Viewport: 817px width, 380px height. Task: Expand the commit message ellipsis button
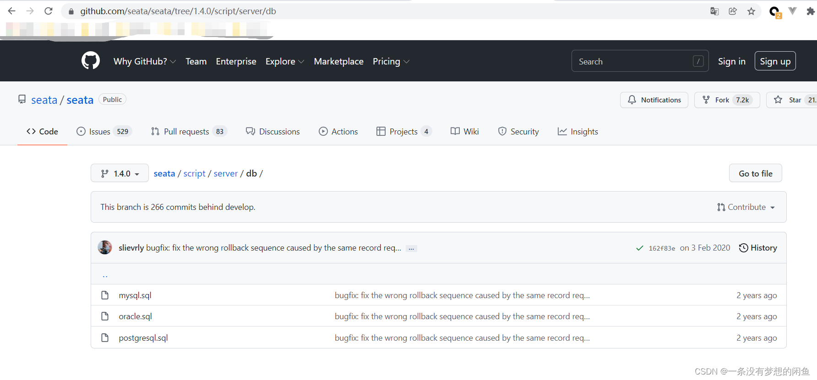tap(411, 248)
